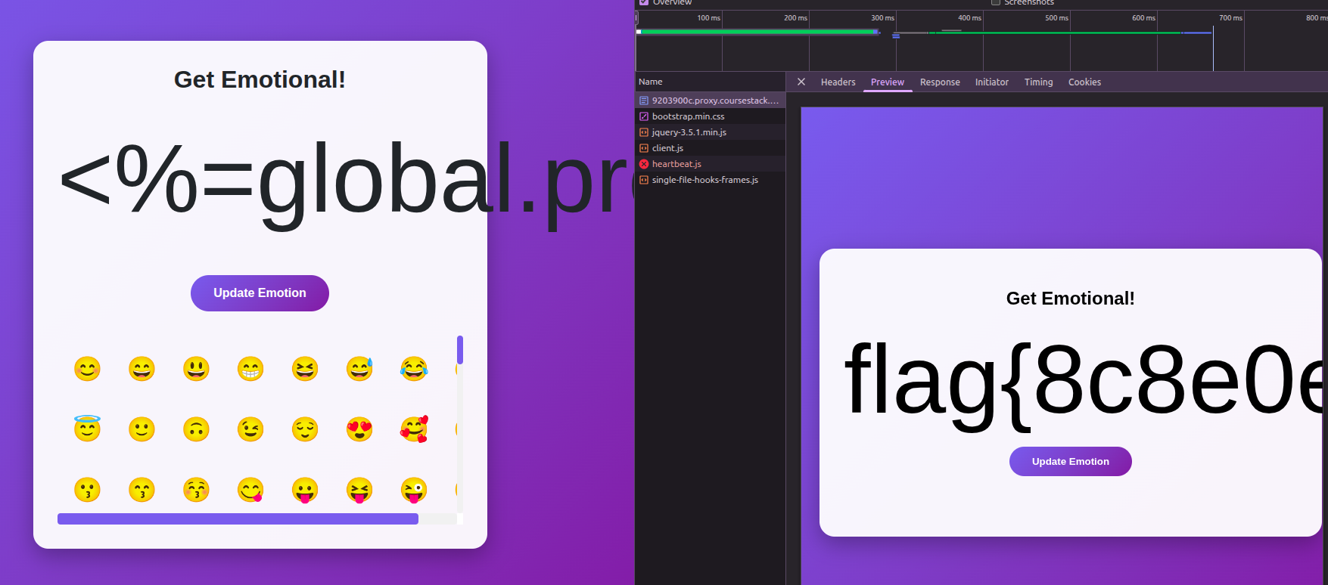This screenshot has height=585, width=1328.
Task: Switch to the Headers tab
Action: click(x=838, y=82)
